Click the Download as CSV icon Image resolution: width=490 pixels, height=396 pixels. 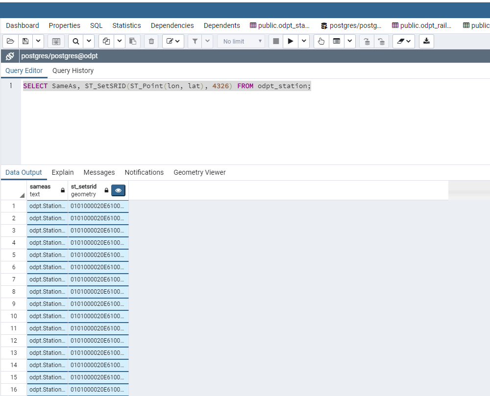[427, 41]
